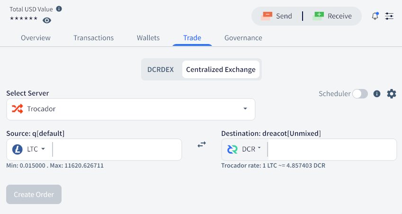Click the LTC source amount field
The image size is (402, 214).
tap(116, 150)
